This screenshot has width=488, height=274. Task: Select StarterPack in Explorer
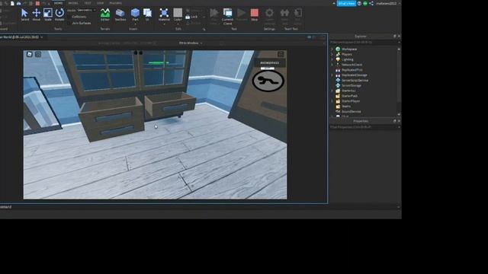[349, 96]
